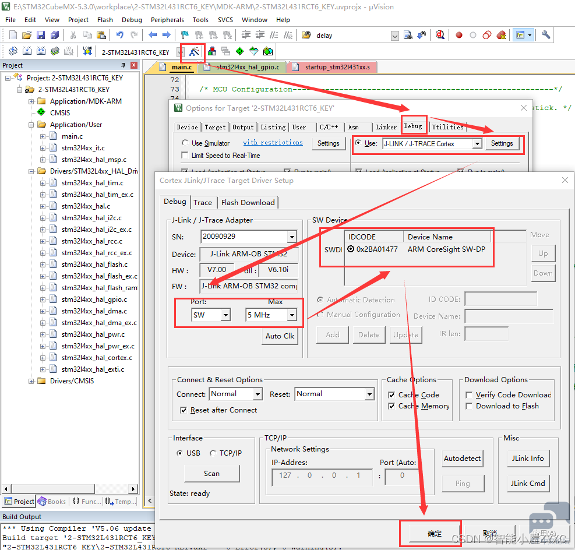This screenshot has width=575, height=550.
Task: Click the Download LOAD icon
Action: point(87,51)
